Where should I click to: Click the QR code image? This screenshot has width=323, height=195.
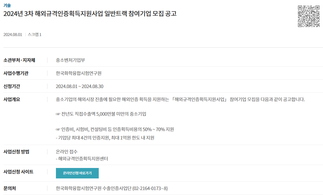pyautogui.click(x=308, y=16)
